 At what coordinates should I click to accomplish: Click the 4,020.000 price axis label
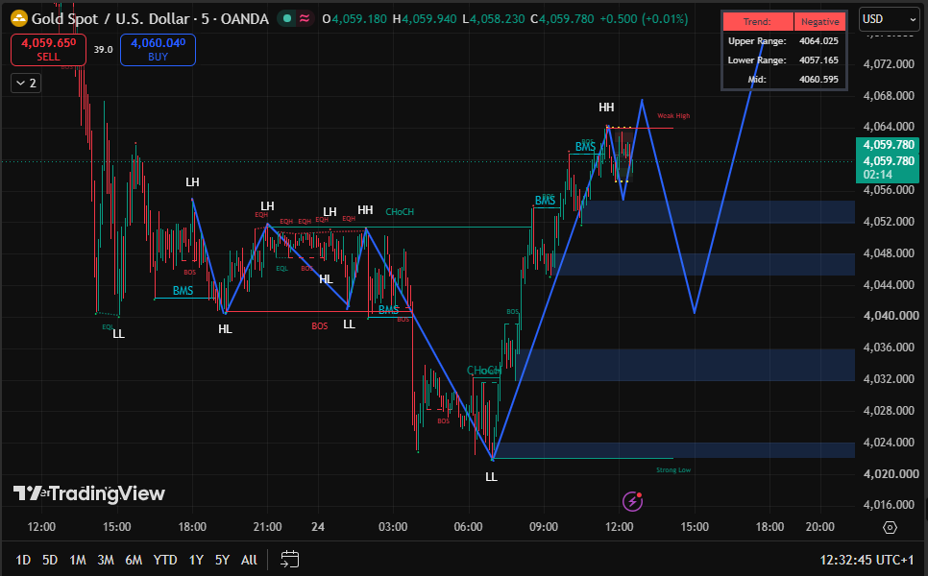click(891, 473)
